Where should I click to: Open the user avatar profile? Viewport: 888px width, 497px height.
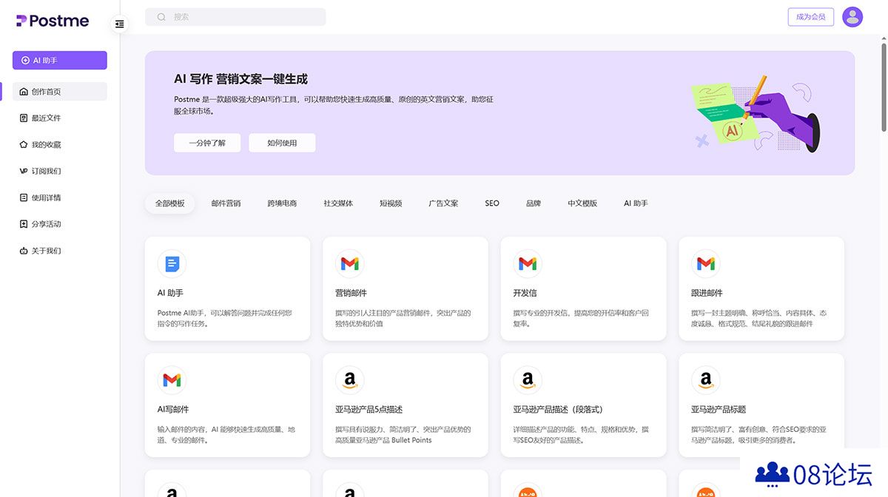tap(852, 17)
